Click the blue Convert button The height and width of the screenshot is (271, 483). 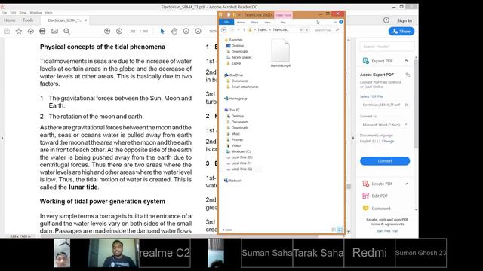point(385,160)
